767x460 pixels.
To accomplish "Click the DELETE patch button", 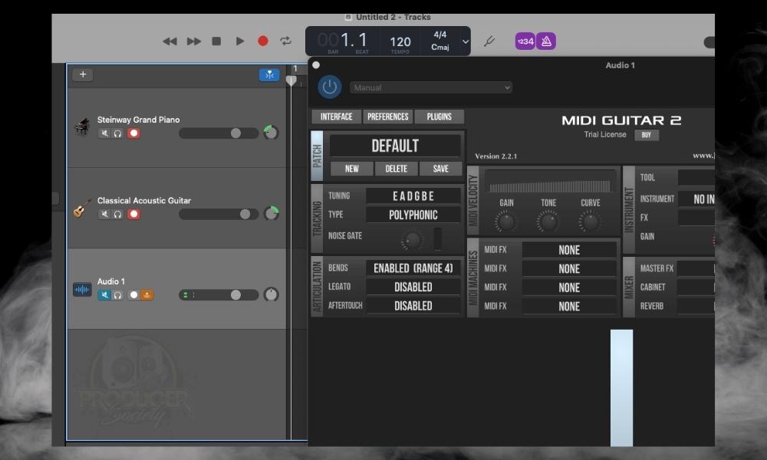I will point(397,169).
